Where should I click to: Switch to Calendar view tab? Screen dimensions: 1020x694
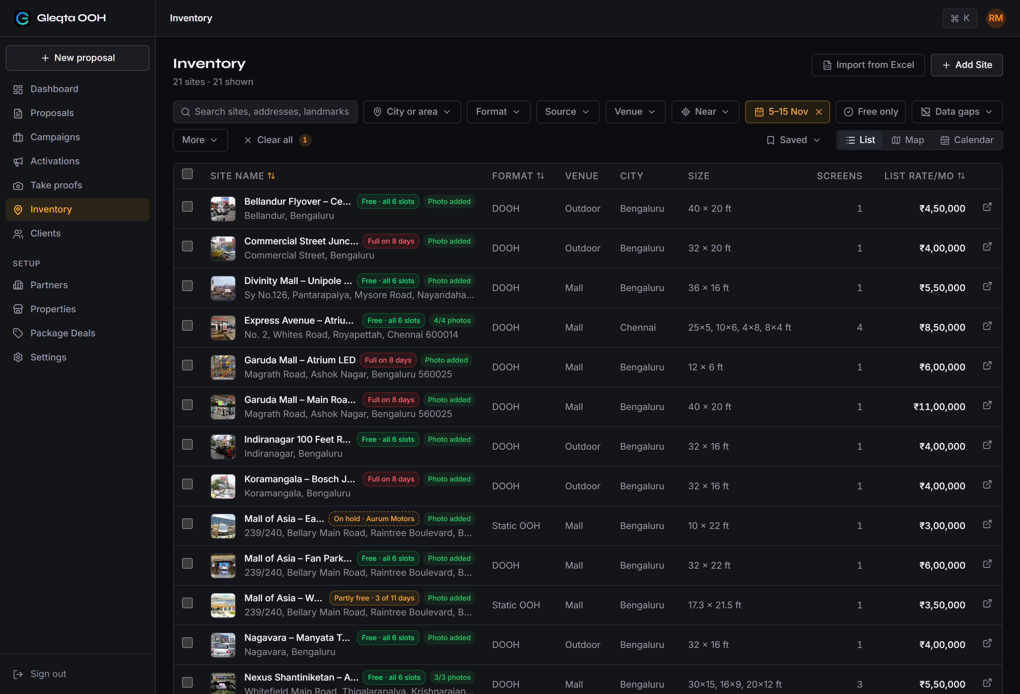(967, 140)
